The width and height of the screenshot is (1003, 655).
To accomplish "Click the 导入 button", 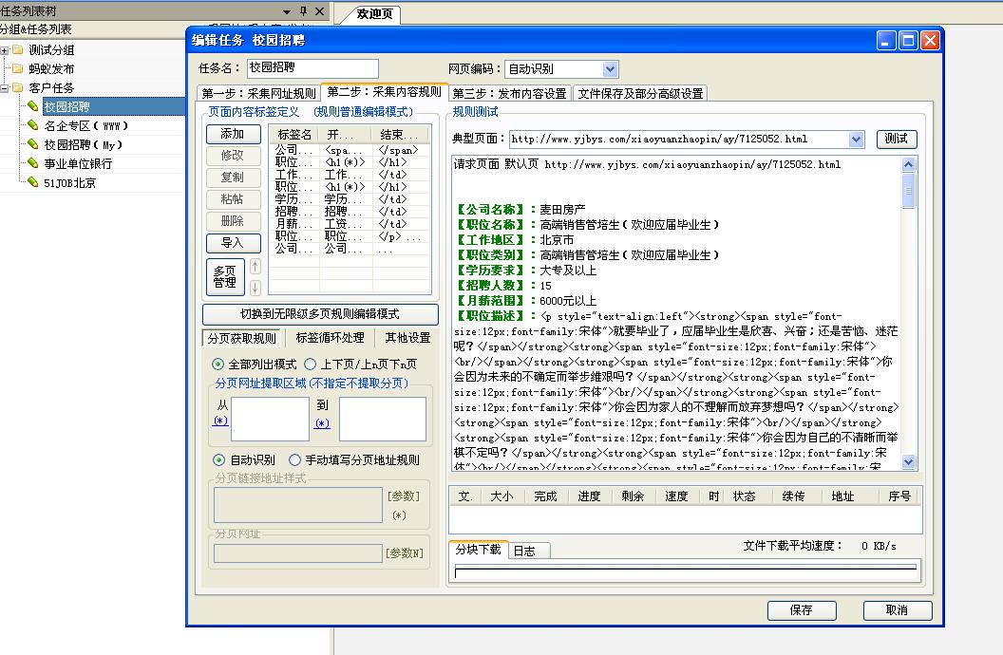I will (x=234, y=243).
